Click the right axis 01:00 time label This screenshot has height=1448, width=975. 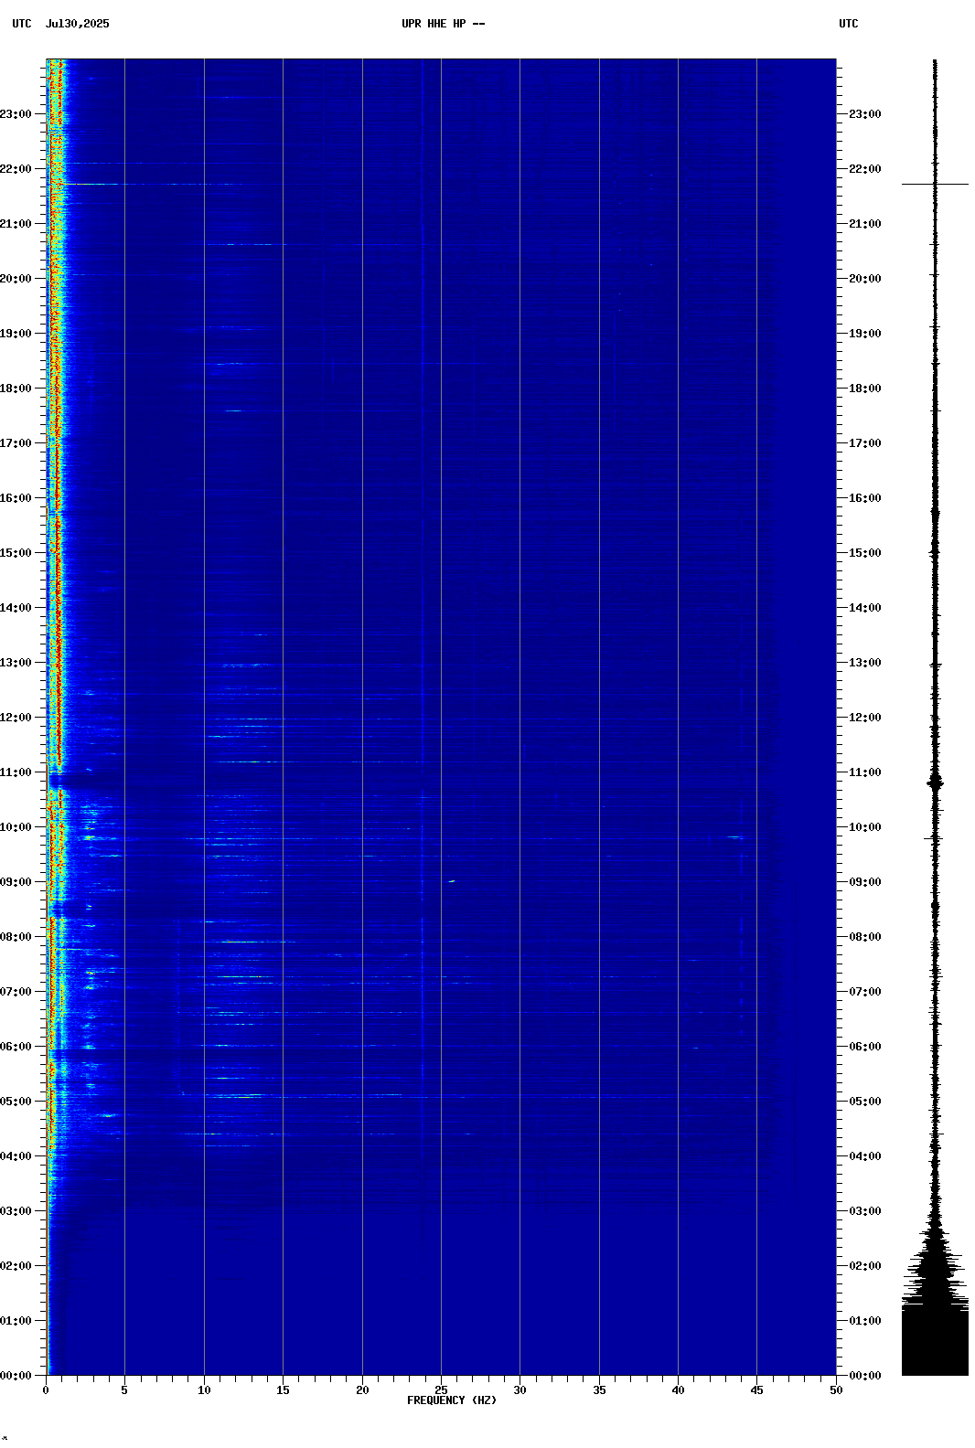(x=865, y=1321)
